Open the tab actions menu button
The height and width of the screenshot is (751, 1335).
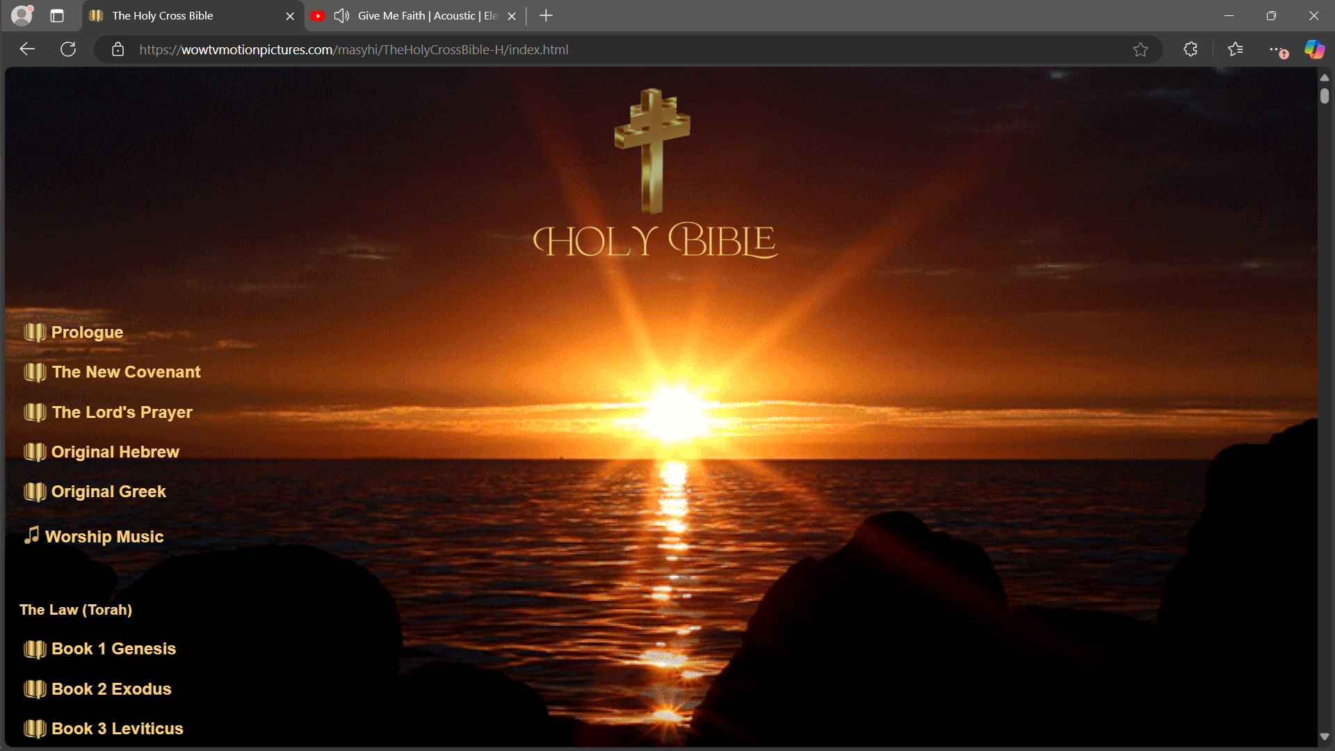pyautogui.click(x=57, y=15)
